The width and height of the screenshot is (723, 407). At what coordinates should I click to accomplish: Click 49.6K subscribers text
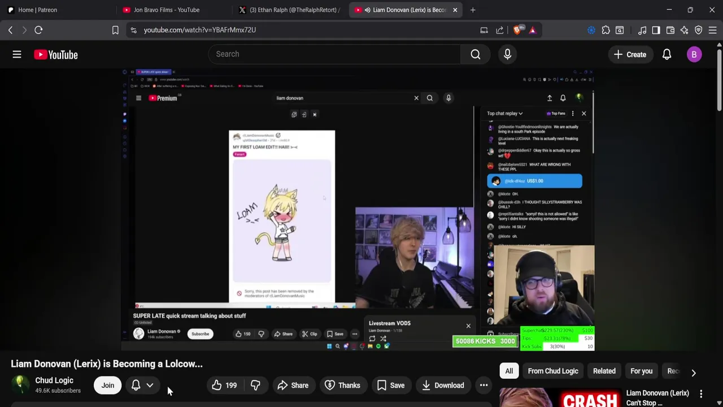[58, 391]
